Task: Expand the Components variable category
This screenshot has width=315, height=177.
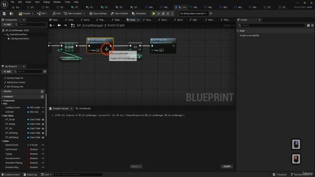Action: [x=2, y=101]
